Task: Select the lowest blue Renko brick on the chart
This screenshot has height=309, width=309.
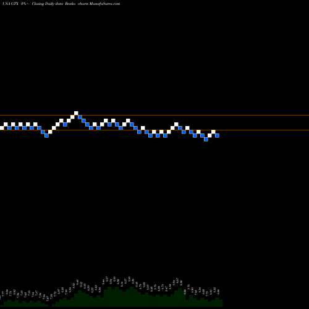Action: tap(206, 139)
